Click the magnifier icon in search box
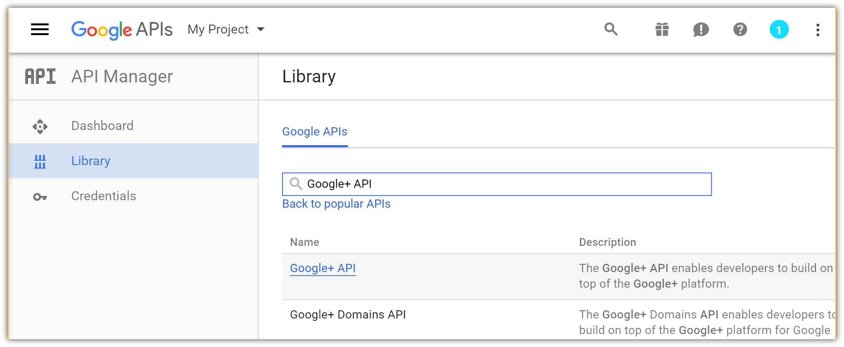This screenshot has width=844, height=347. (x=296, y=183)
